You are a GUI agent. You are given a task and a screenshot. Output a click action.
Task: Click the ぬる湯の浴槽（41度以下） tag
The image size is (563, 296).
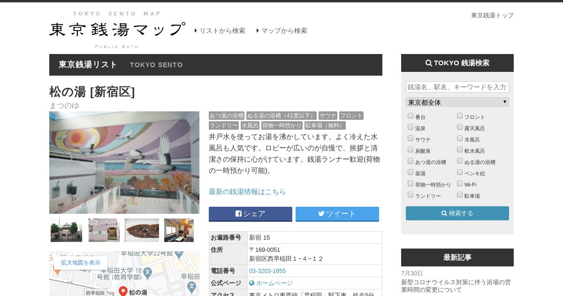pyautogui.click(x=281, y=116)
